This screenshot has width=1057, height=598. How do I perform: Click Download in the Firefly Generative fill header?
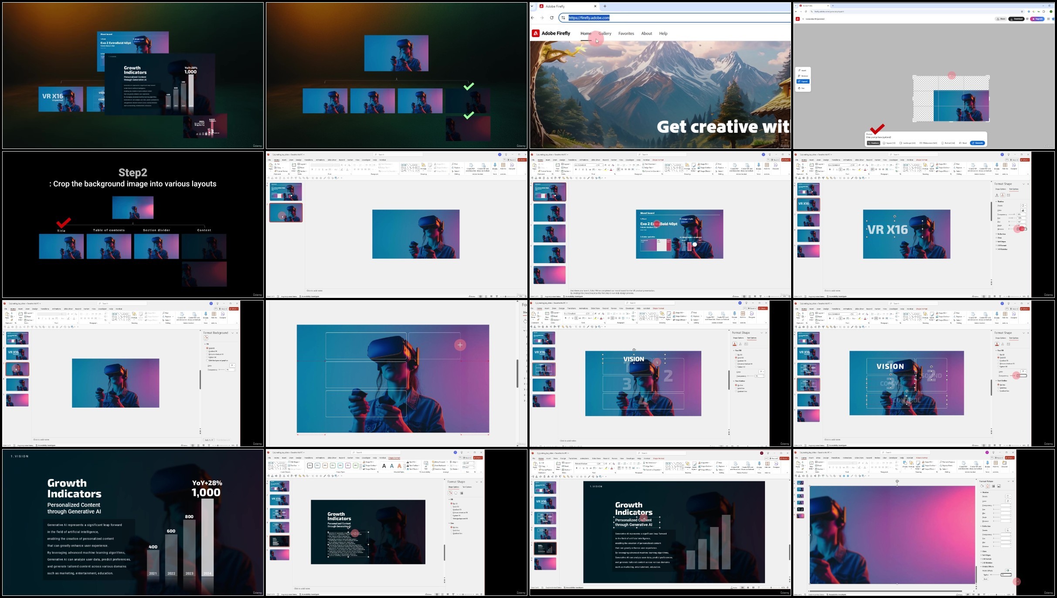click(1016, 19)
